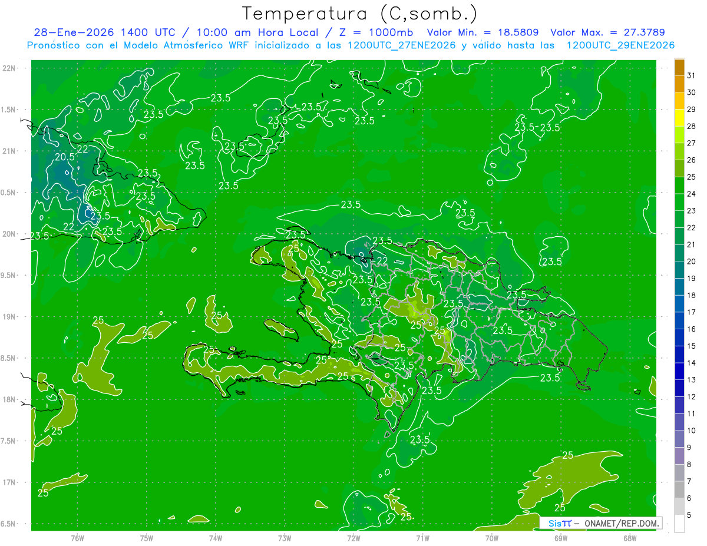Image resolution: width=707 pixels, height=546 pixels.
Task: Click the legend value label 24
Action: click(692, 194)
